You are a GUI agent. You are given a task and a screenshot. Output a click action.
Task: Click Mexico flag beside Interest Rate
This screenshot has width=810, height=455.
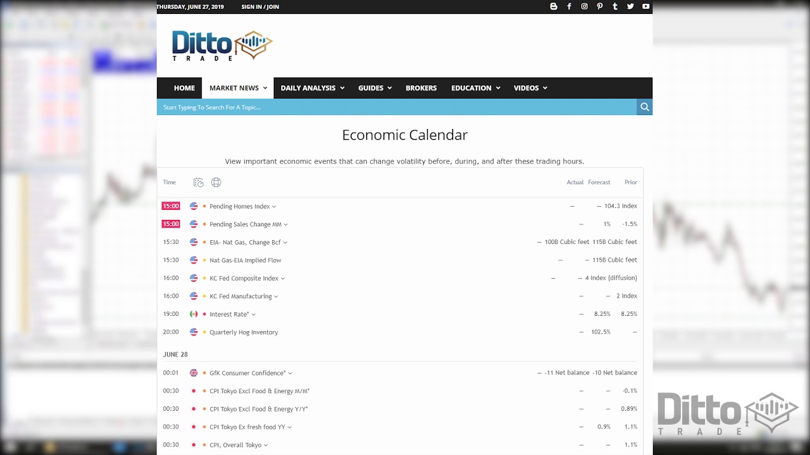pyautogui.click(x=194, y=314)
